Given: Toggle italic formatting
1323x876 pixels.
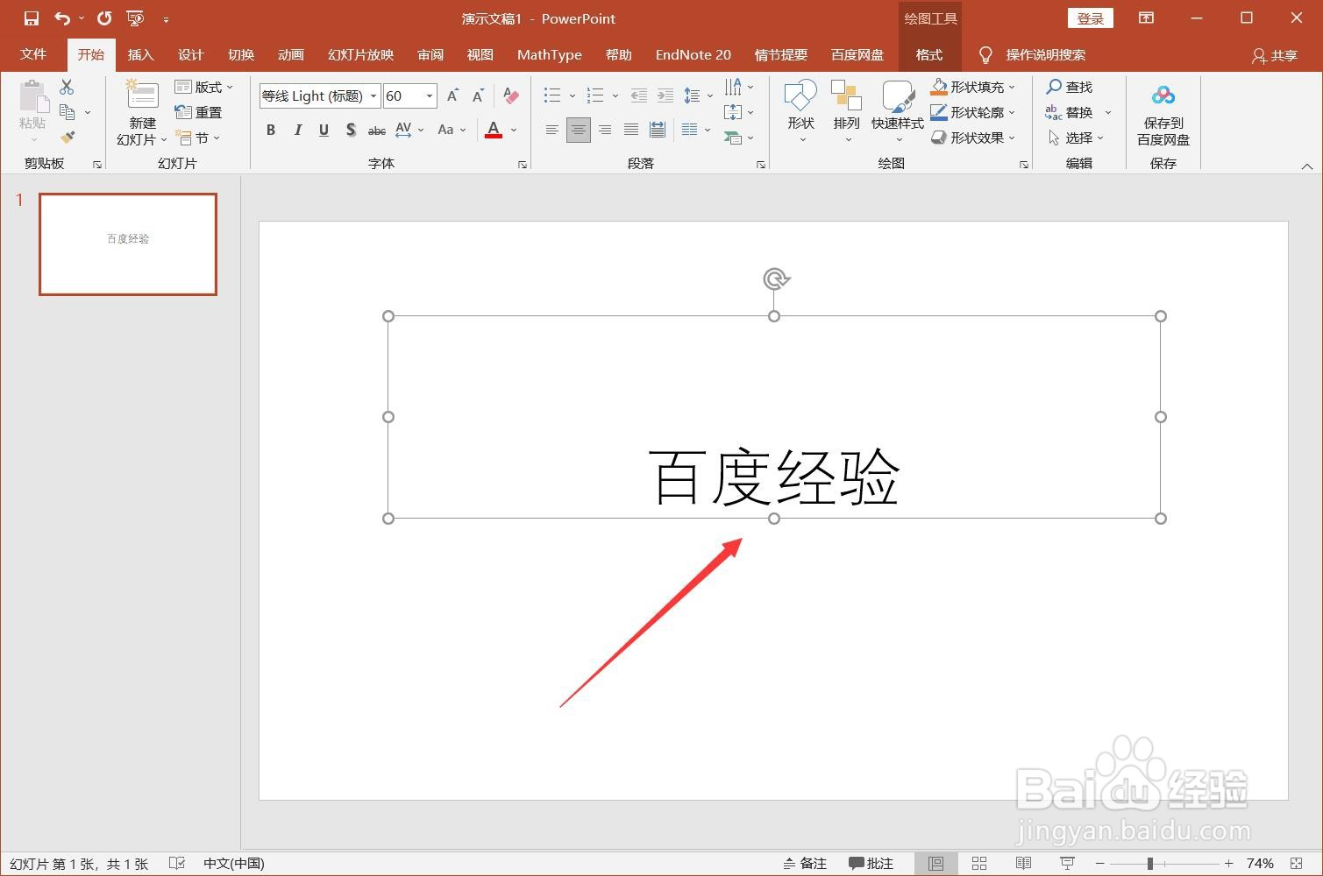Looking at the screenshot, I should coord(297,130).
